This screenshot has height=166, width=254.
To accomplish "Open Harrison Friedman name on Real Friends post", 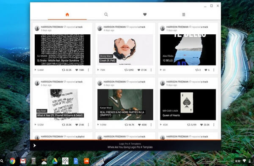I will tap(115, 82).
